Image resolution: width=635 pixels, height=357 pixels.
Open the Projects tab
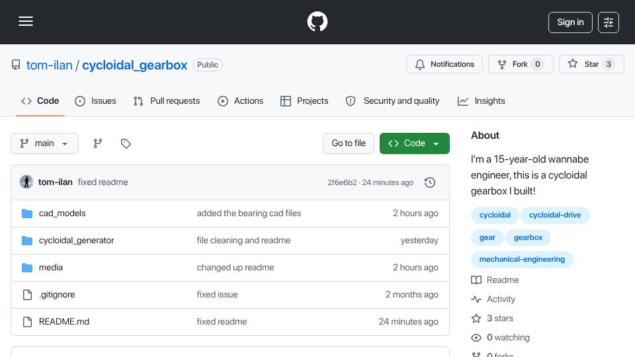pos(304,100)
